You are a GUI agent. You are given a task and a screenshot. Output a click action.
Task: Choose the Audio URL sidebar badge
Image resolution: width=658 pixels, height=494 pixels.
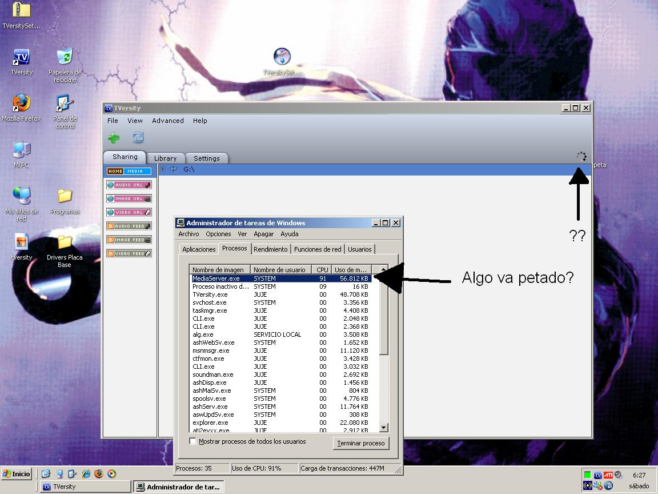pyautogui.click(x=129, y=185)
